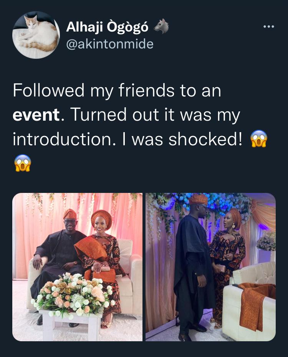Open the "Alhaji Ògògó" display name
The width and height of the screenshot is (288, 357).
pyautogui.click(x=107, y=27)
